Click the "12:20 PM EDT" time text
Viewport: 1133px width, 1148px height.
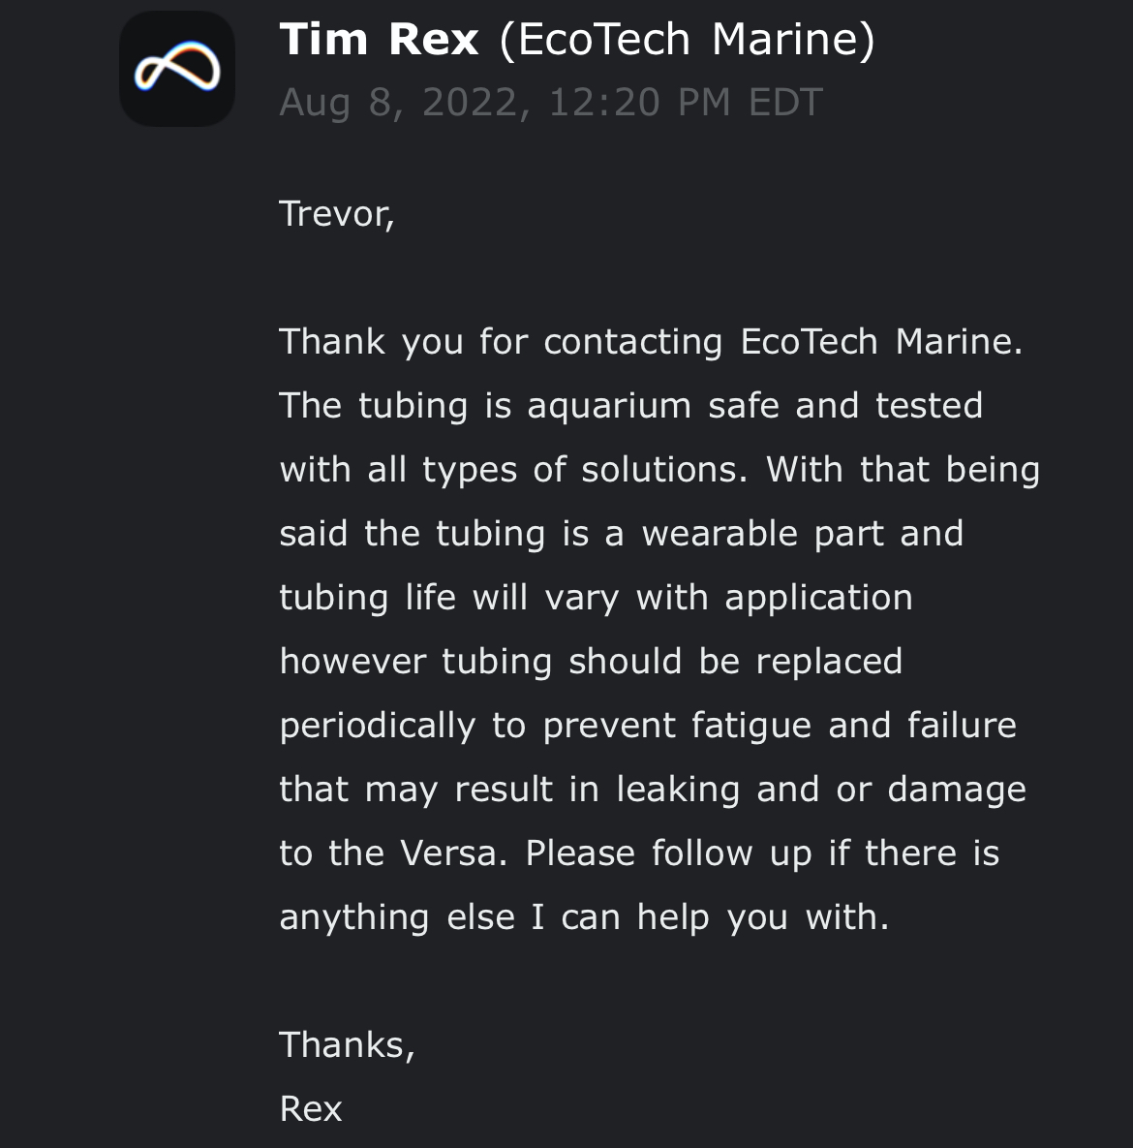click(686, 102)
